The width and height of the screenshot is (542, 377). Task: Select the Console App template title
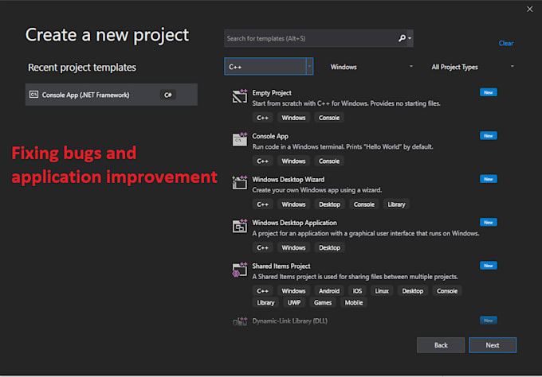click(270, 136)
